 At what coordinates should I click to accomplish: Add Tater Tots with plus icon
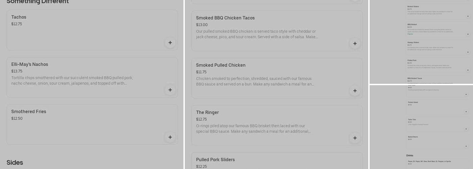pyautogui.click(x=466, y=129)
